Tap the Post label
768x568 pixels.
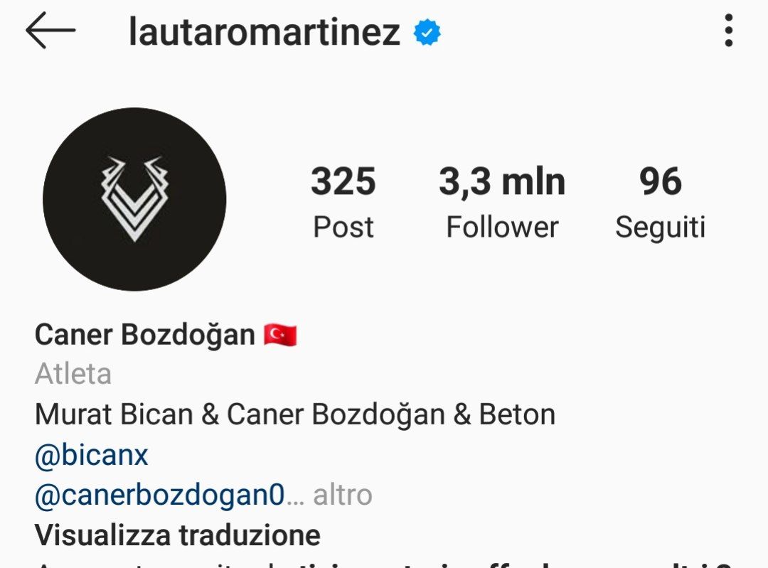coord(343,227)
